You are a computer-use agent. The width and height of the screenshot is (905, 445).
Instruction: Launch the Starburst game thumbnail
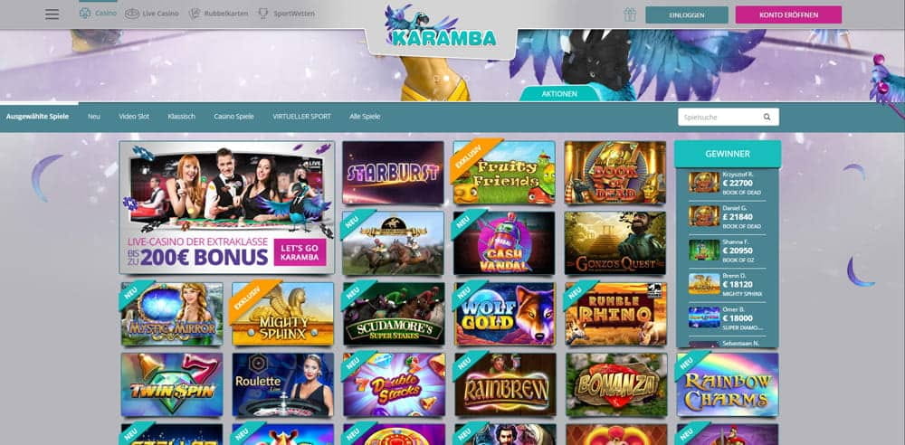click(393, 173)
